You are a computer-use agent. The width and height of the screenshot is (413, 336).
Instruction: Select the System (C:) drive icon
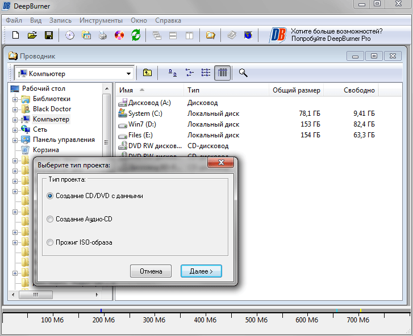pos(123,113)
